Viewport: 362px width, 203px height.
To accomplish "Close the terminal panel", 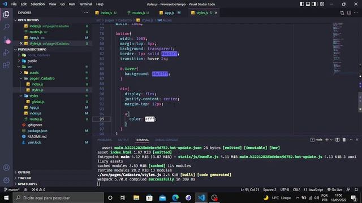I will pyautogui.click(x=357, y=140).
